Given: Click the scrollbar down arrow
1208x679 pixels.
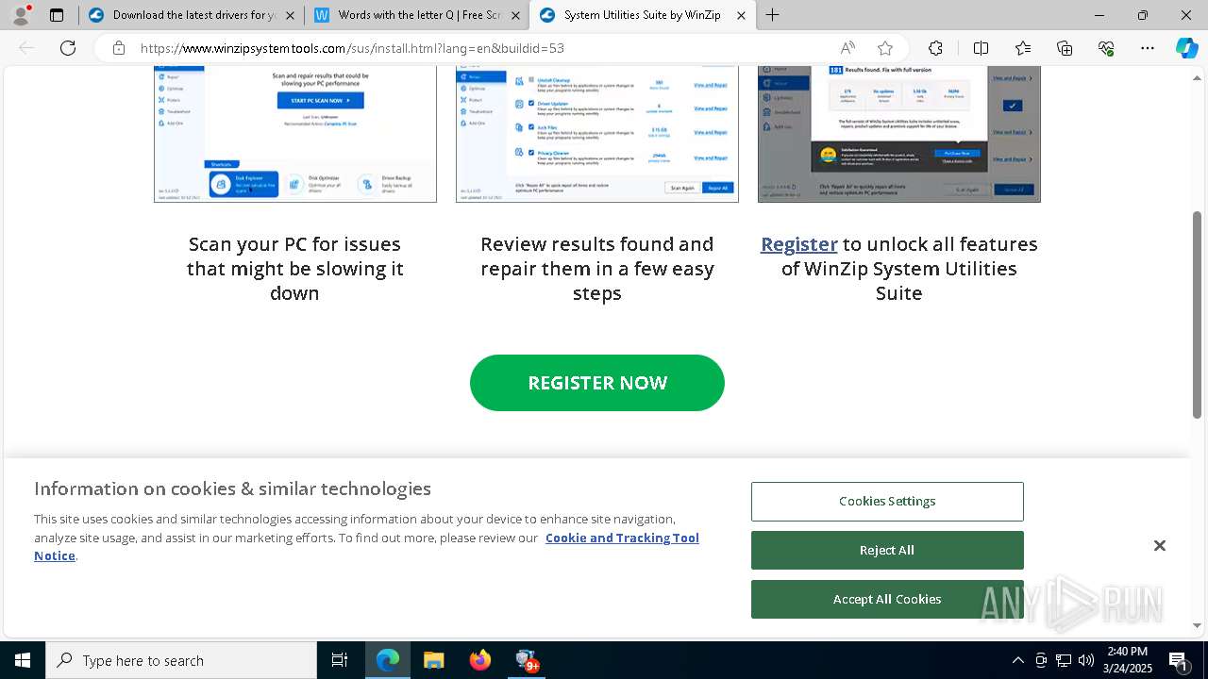Looking at the screenshot, I should point(1197,625).
